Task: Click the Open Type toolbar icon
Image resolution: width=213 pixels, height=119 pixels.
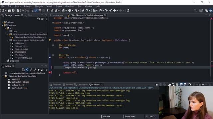Action: click(x=83, y=10)
